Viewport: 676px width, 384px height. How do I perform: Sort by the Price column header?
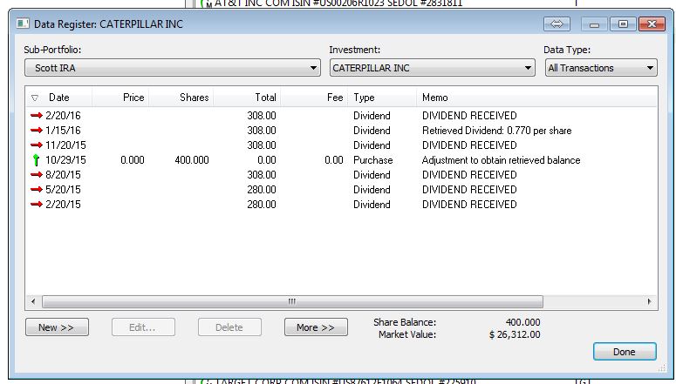click(133, 98)
